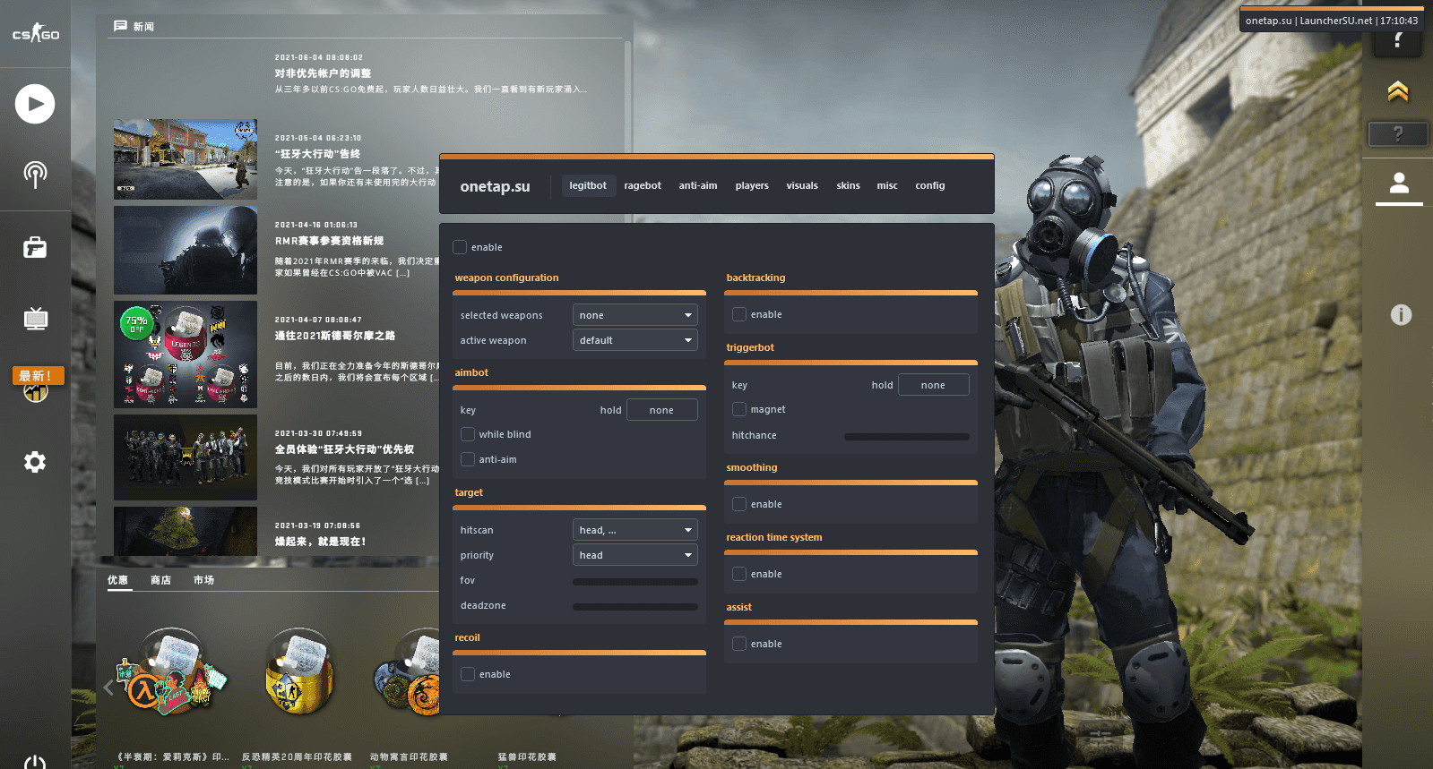Switch to the legitbot tab
This screenshot has width=1433, height=769.
[588, 185]
